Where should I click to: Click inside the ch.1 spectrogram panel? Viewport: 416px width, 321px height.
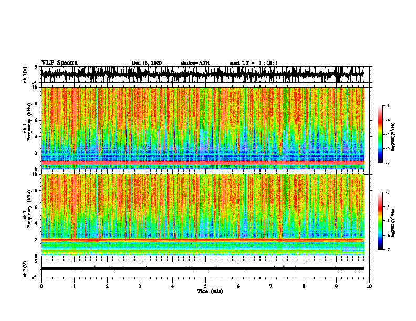(x=202, y=128)
